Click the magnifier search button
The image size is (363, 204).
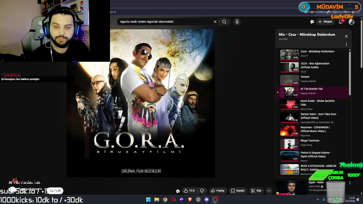coord(224,22)
